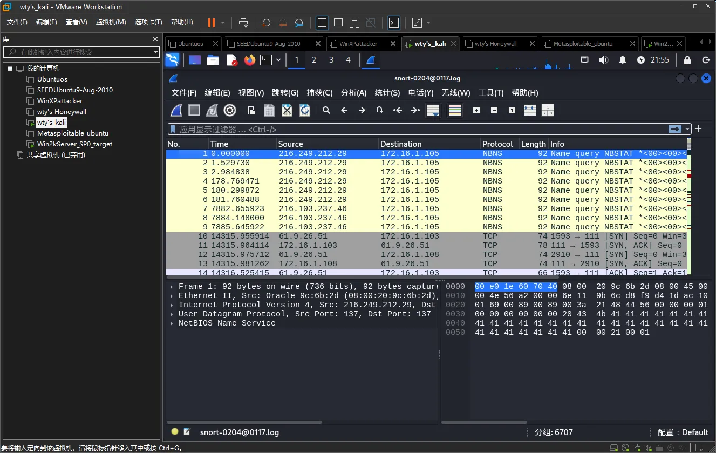
Task: Expand the NetBIOS Name Service detail row
Action: point(172,323)
